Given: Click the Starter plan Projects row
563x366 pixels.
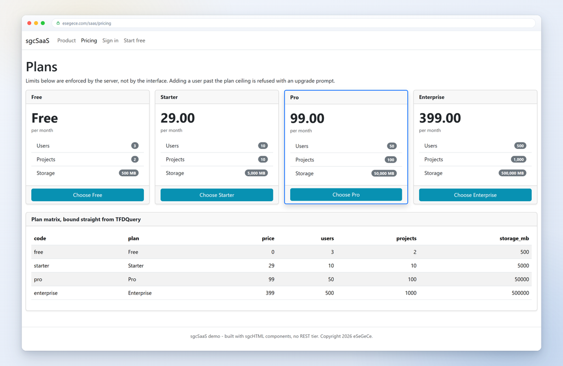Looking at the screenshot, I should click(x=217, y=160).
